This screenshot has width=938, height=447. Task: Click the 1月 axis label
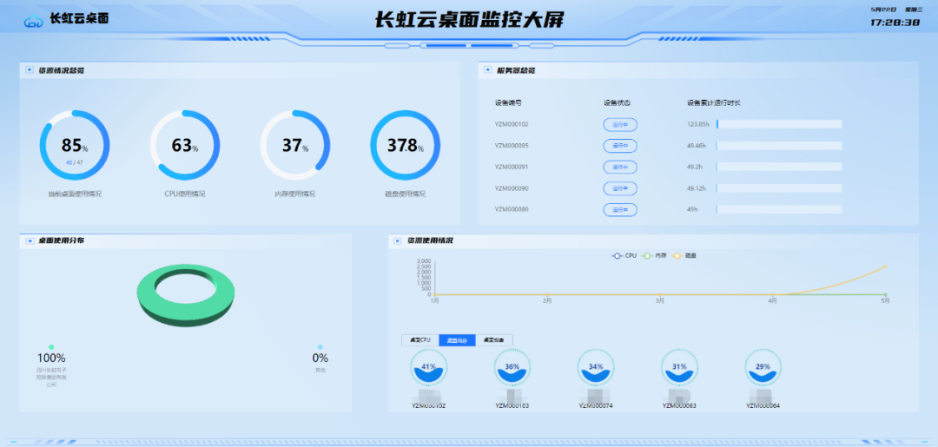point(435,301)
